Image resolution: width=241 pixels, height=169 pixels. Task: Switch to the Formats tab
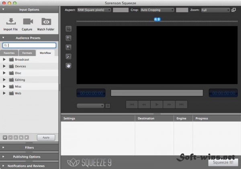[27, 53]
